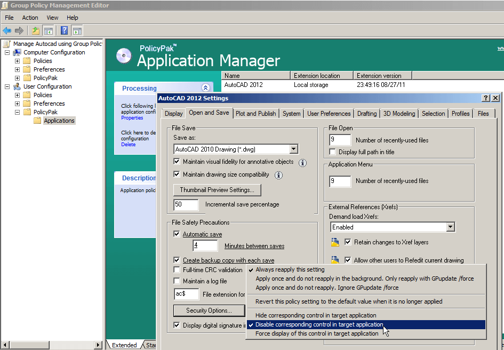Click the Forward arrow toolbar icon
This screenshot has height=350, width=504.
(19, 31)
